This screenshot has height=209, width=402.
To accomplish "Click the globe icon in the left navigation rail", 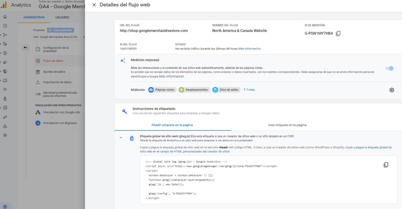I will [x=5, y=71].
